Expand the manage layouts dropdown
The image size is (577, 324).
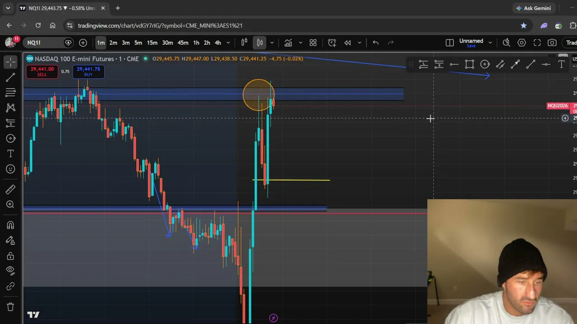coord(490,43)
